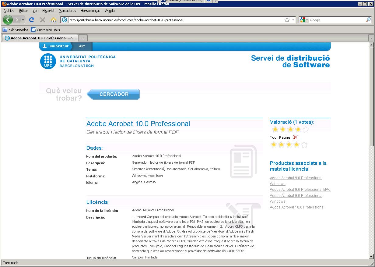Click first star of overall Valoració
The width and height of the screenshot is (375, 267).
coord(275,130)
